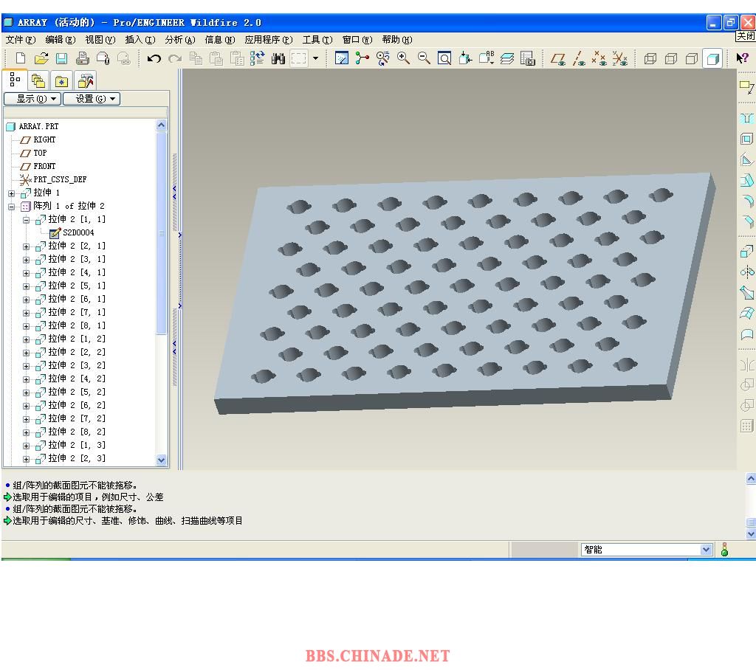This screenshot has height=670, width=756.
Task: Switch to the connections tab
Action: [x=86, y=80]
